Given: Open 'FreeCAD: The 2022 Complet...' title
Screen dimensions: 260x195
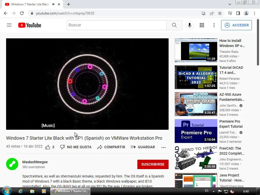Looking at the screenshot, I should (x=232, y=151).
